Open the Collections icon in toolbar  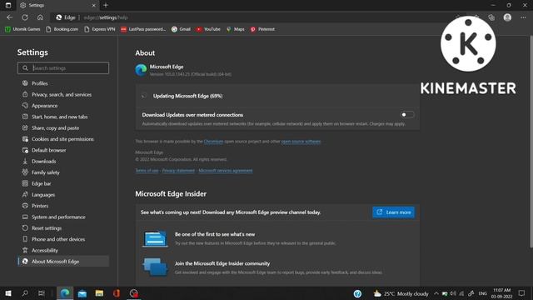click(x=491, y=17)
